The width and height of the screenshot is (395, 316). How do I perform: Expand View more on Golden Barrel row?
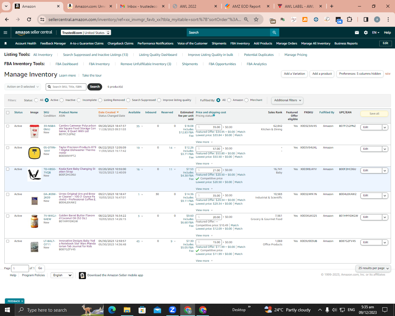204,235
